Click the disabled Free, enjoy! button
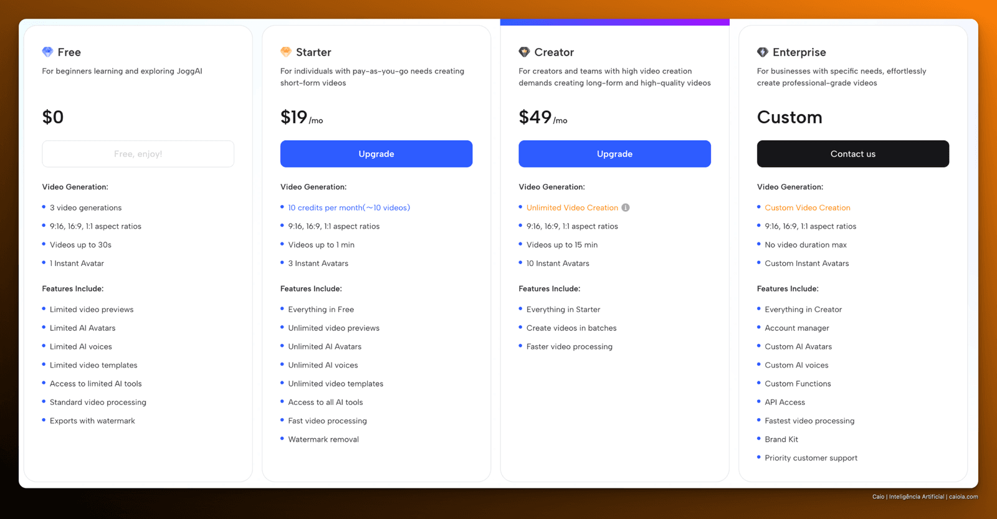Image resolution: width=997 pixels, height=519 pixels. point(138,154)
